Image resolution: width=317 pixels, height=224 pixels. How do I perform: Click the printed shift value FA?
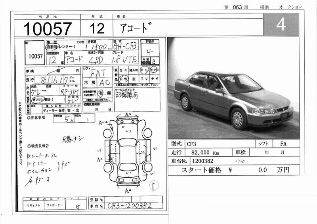(x=283, y=144)
